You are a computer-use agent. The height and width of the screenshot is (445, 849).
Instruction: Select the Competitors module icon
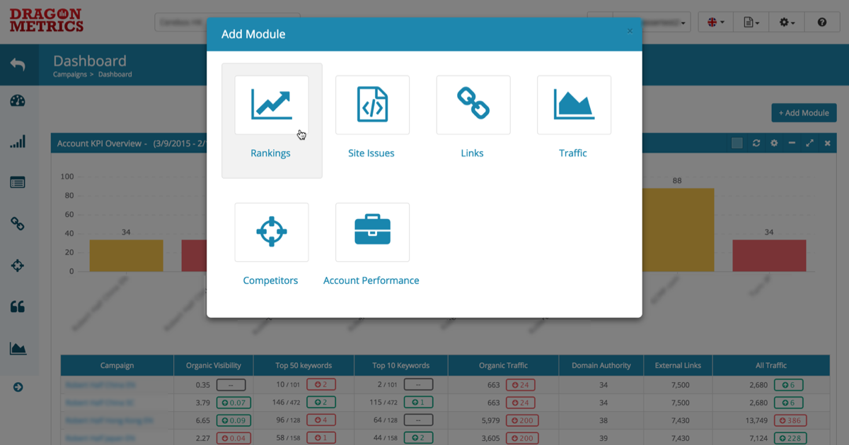point(271,232)
